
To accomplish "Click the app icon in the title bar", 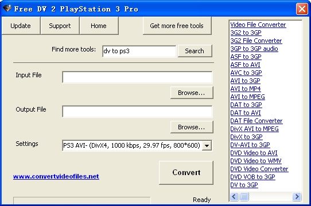I will pos(7,8).
